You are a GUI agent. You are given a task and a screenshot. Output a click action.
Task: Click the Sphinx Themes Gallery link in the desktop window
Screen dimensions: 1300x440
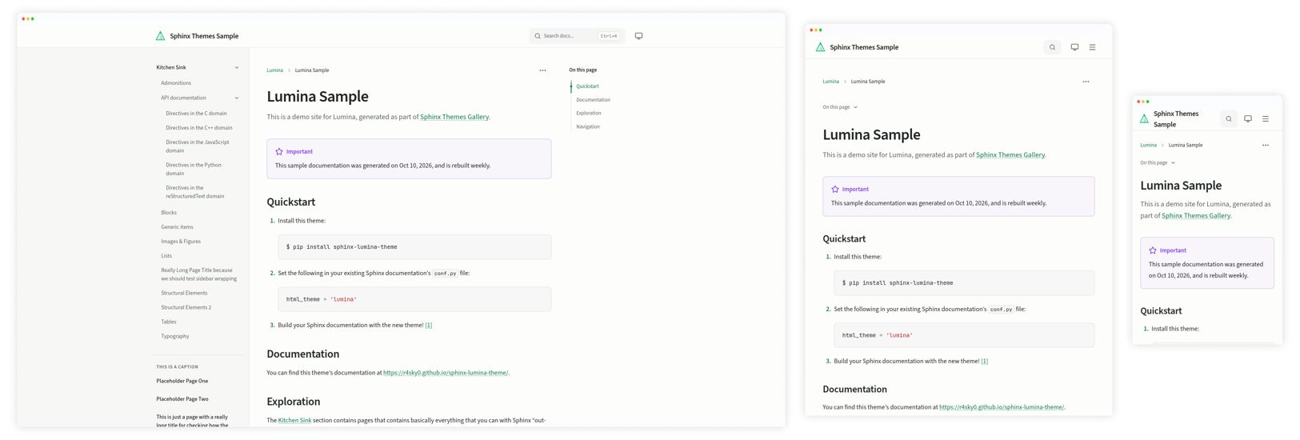(x=454, y=117)
